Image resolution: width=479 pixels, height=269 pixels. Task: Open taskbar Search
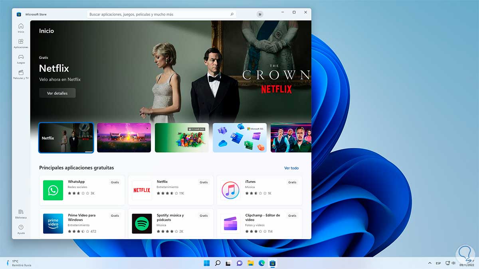pyautogui.click(x=218, y=263)
